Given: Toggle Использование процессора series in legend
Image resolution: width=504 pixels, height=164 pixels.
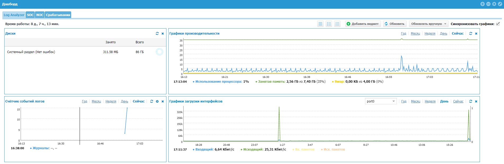Looking at the screenshot, I should tap(221, 82).
